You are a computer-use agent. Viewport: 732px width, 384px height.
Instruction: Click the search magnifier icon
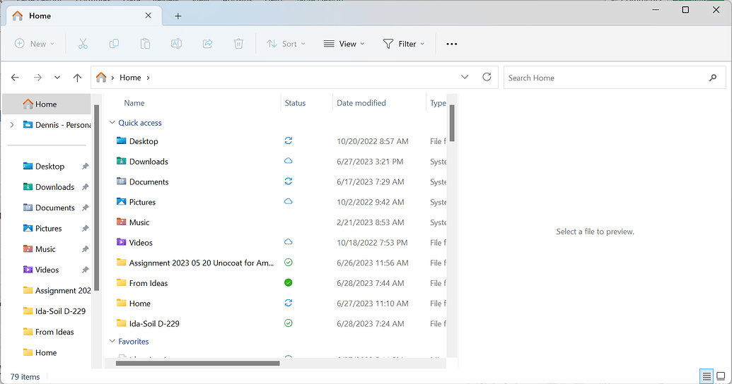[x=713, y=78]
